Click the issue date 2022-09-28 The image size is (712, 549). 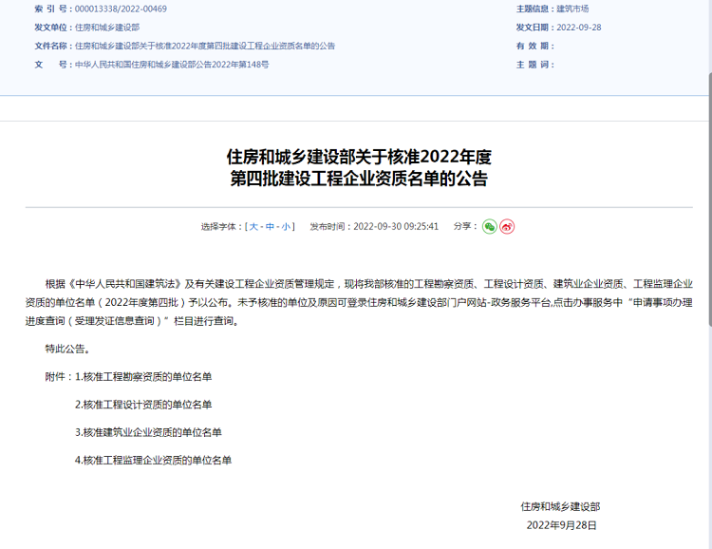coord(578,28)
